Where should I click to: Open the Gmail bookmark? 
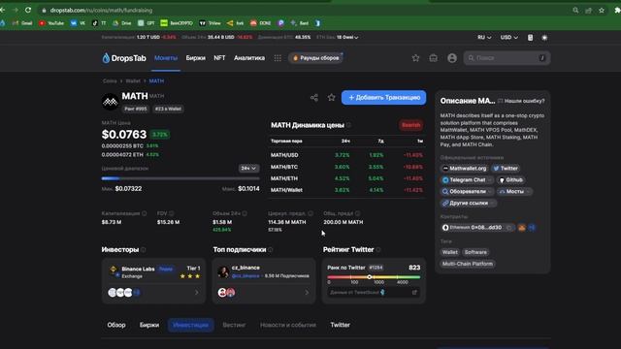tap(22, 23)
